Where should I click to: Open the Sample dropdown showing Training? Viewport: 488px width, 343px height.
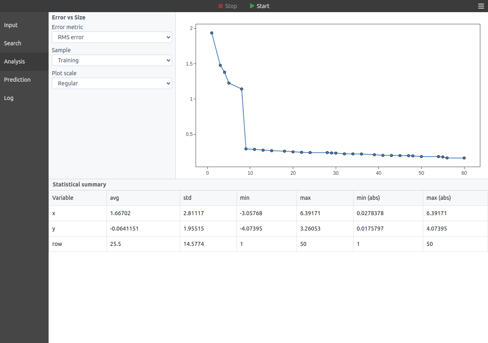pyautogui.click(x=112, y=60)
